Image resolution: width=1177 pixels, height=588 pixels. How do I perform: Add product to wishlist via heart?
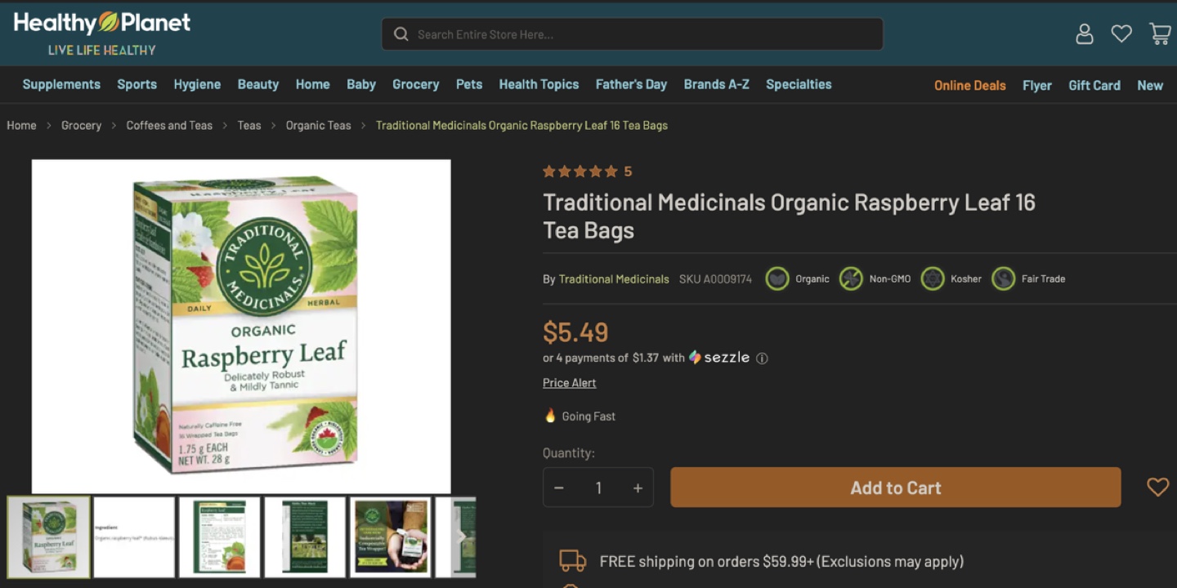1157,488
